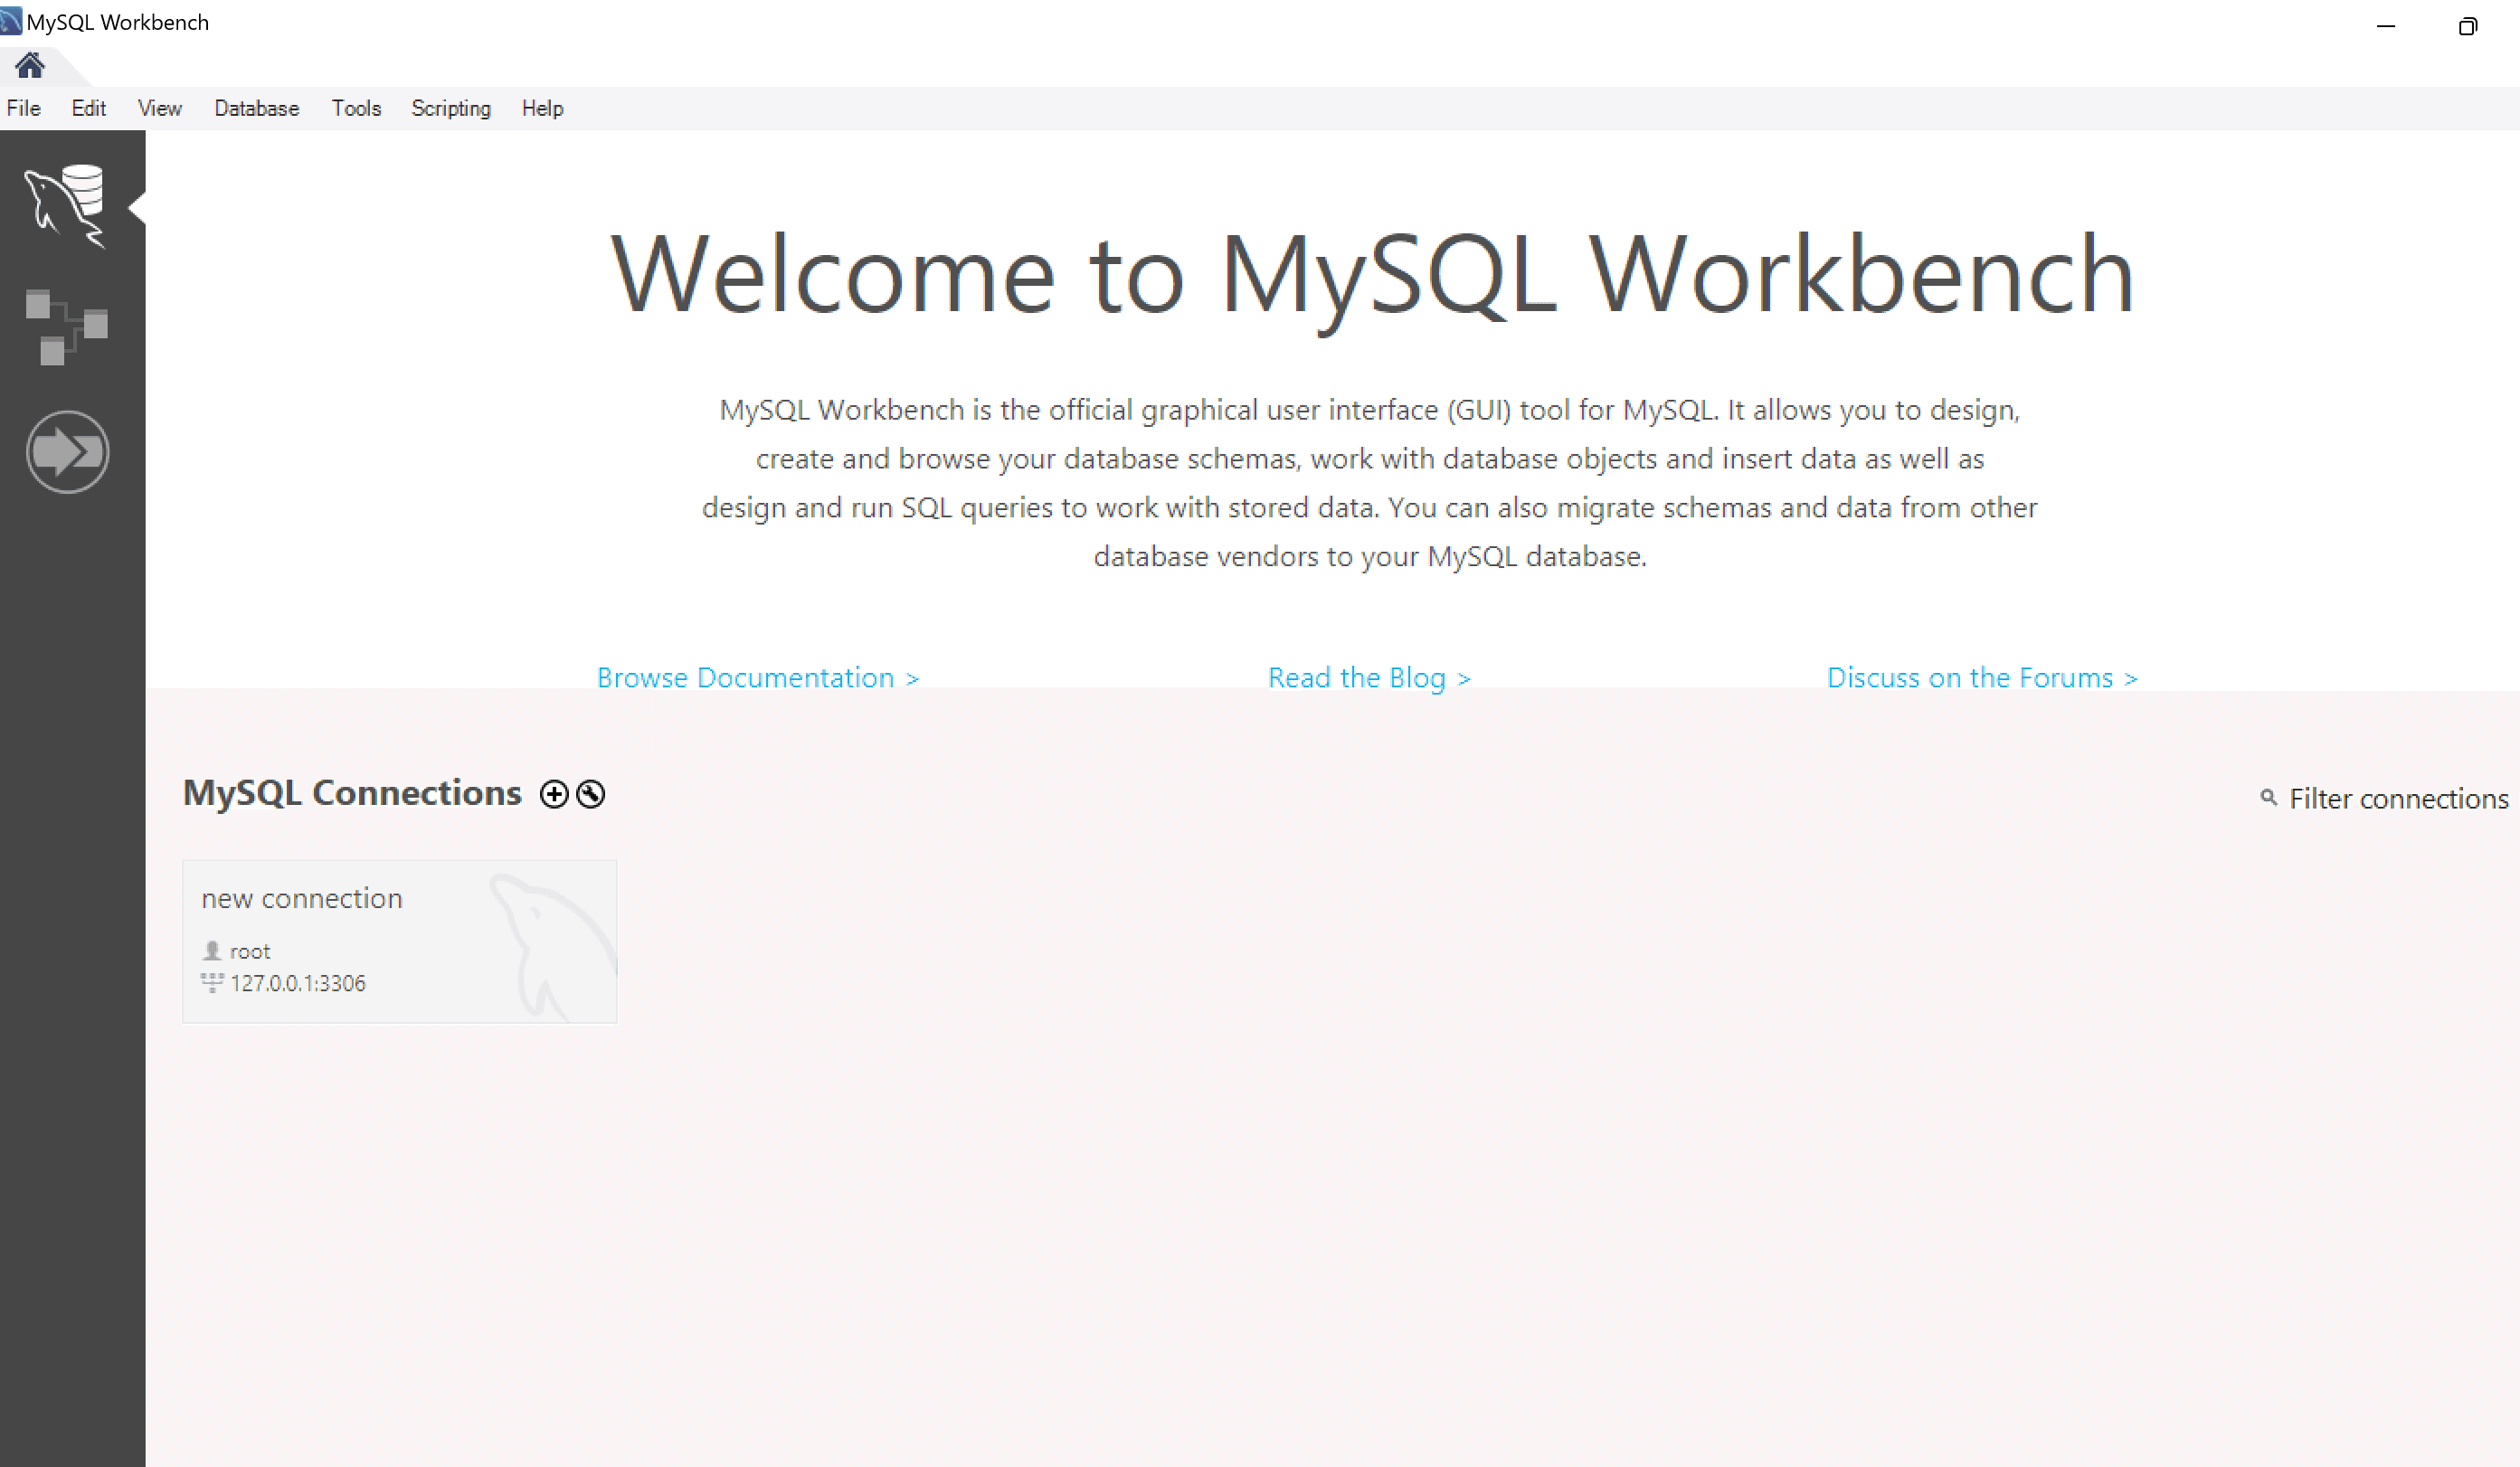Open the Help menu
The height and width of the screenshot is (1467, 2520).
(542, 108)
